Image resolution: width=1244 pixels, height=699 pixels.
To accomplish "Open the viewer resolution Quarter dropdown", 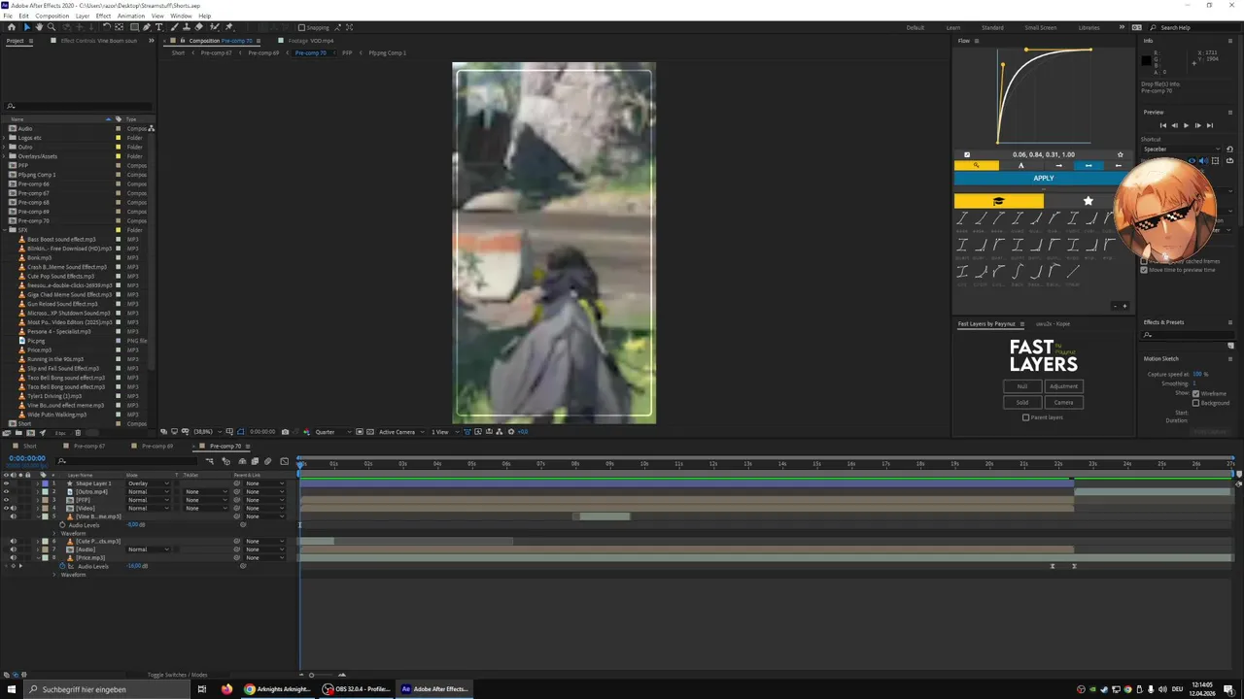I will coord(333,432).
